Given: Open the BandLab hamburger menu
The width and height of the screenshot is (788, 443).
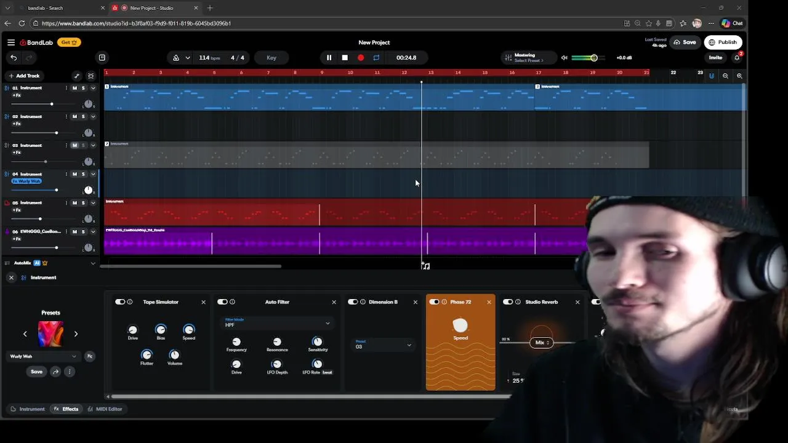Looking at the screenshot, I should point(11,42).
